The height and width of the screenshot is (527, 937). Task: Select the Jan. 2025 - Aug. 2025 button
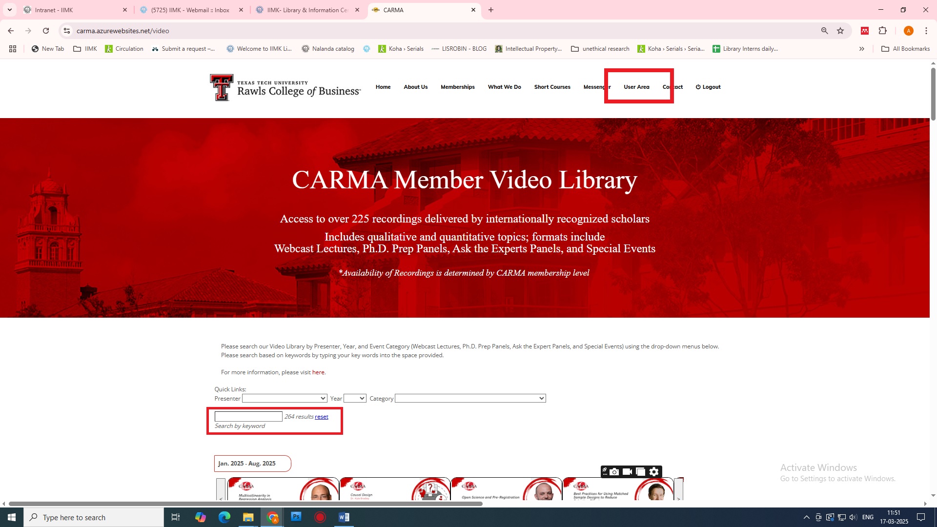coord(252,464)
